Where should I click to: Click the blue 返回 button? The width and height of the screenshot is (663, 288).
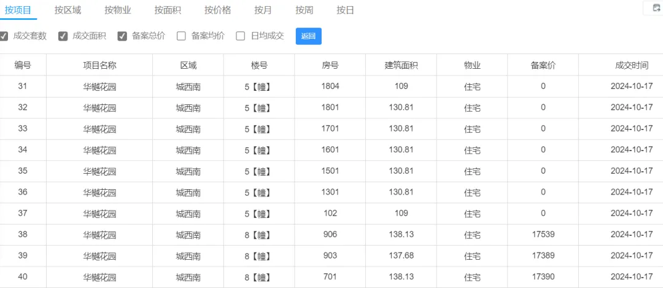[x=308, y=36]
